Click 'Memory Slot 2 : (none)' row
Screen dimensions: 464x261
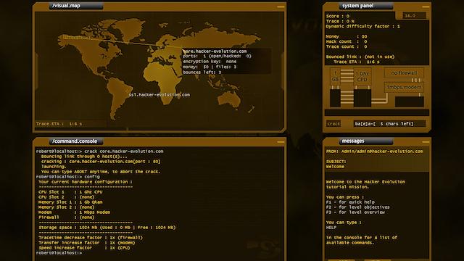click(x=67, y=207)
